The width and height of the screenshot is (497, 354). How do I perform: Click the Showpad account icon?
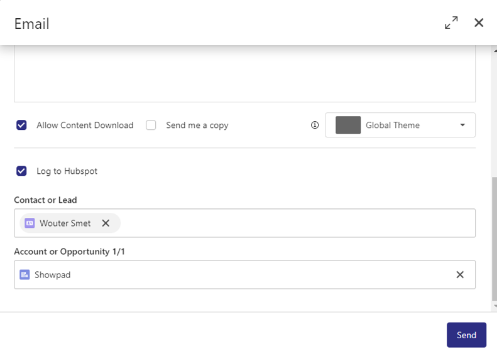25,275
